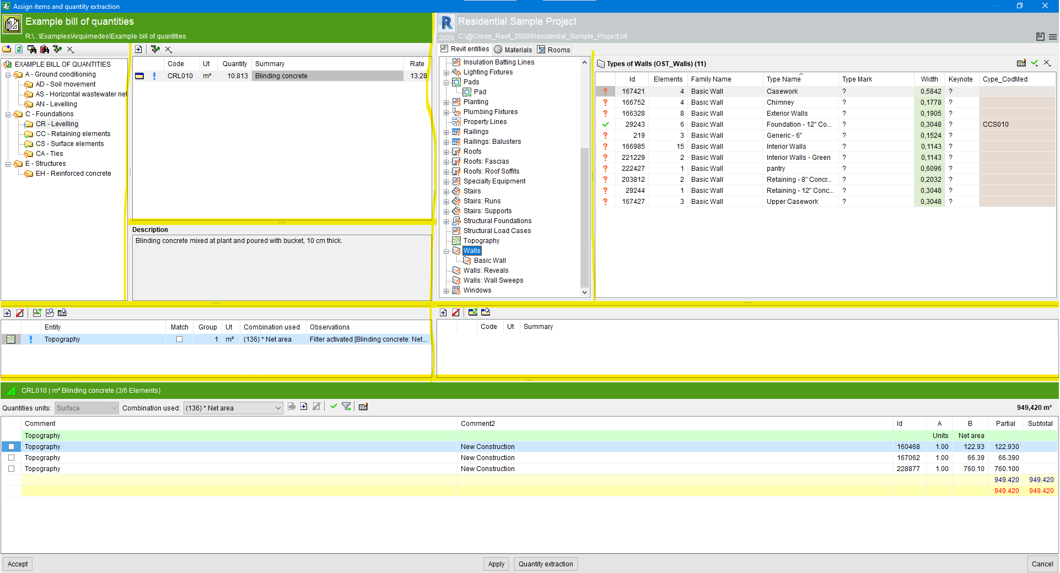Click the scroll down arrow of the entities tree
This screenshot has width=1060, height=573.
(x=585, y=293)
